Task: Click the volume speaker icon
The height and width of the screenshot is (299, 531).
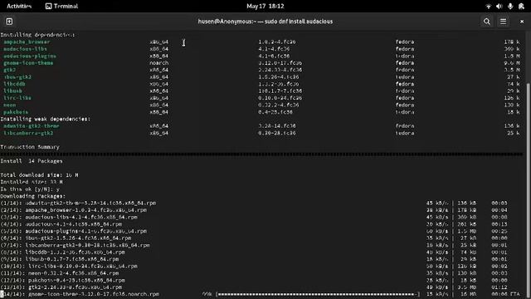Action: tap(499, 6)
